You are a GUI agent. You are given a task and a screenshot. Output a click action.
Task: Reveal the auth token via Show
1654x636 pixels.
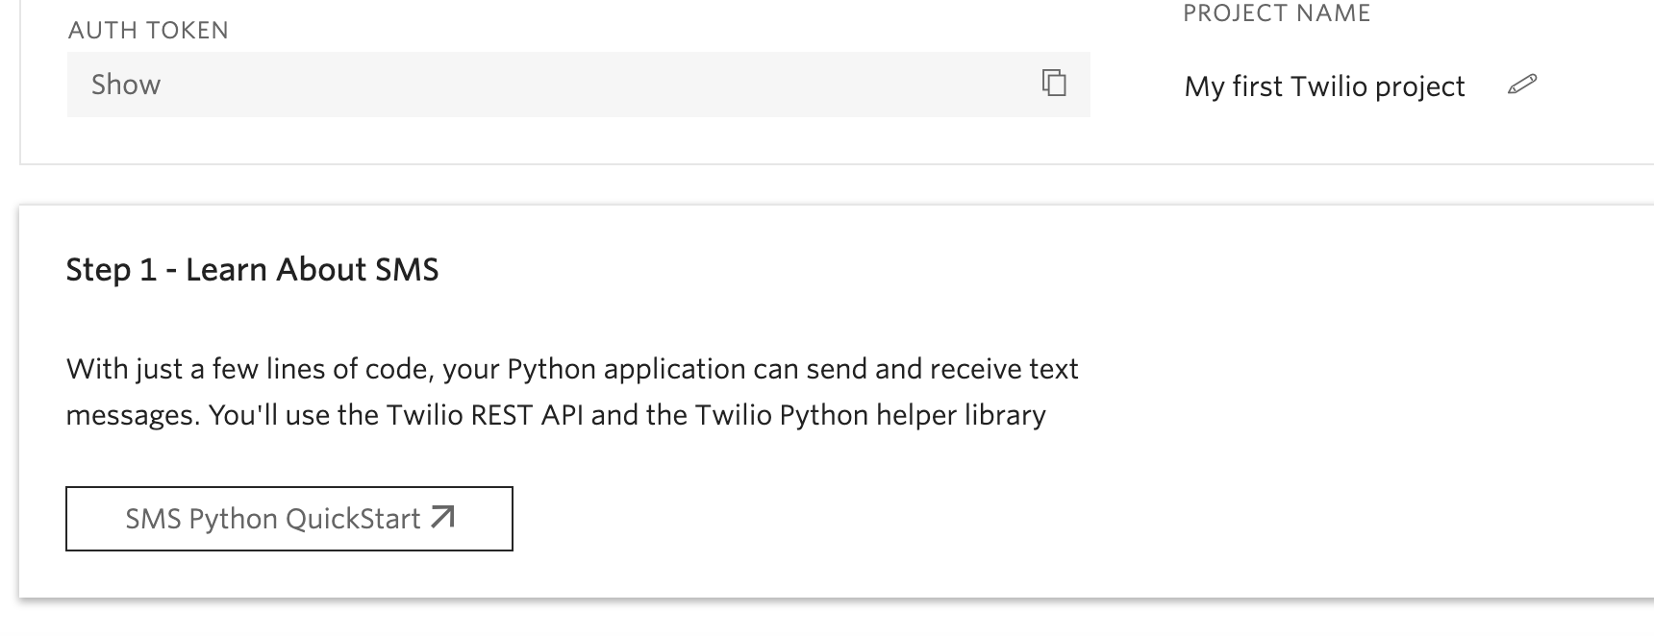[x=126, y=85]
